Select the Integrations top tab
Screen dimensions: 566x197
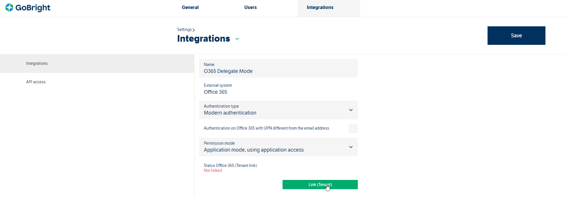tap(320, 8)
